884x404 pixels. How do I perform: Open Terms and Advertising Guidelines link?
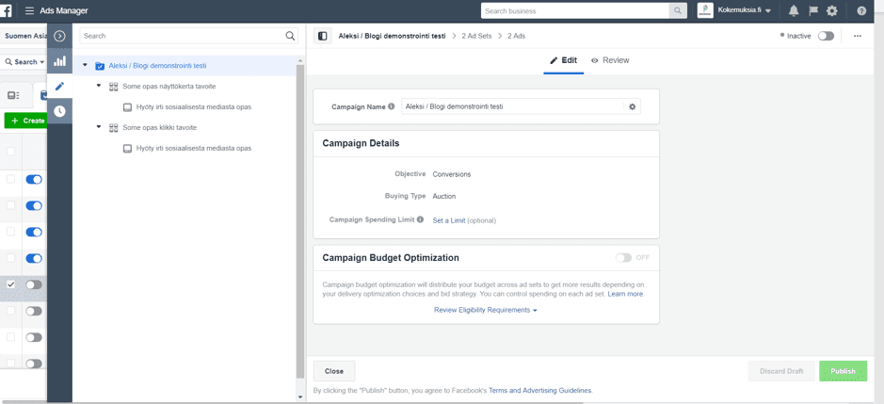(540, 391)
